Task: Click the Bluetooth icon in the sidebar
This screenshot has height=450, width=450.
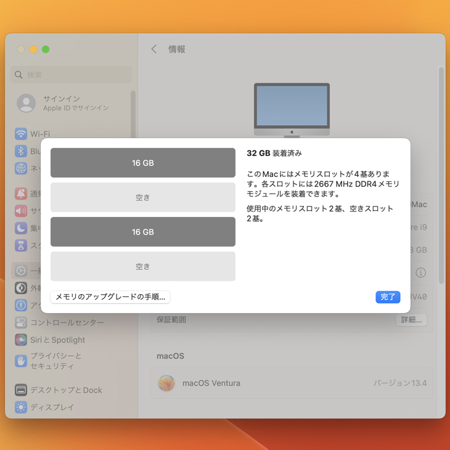Action: pos(21,151)
